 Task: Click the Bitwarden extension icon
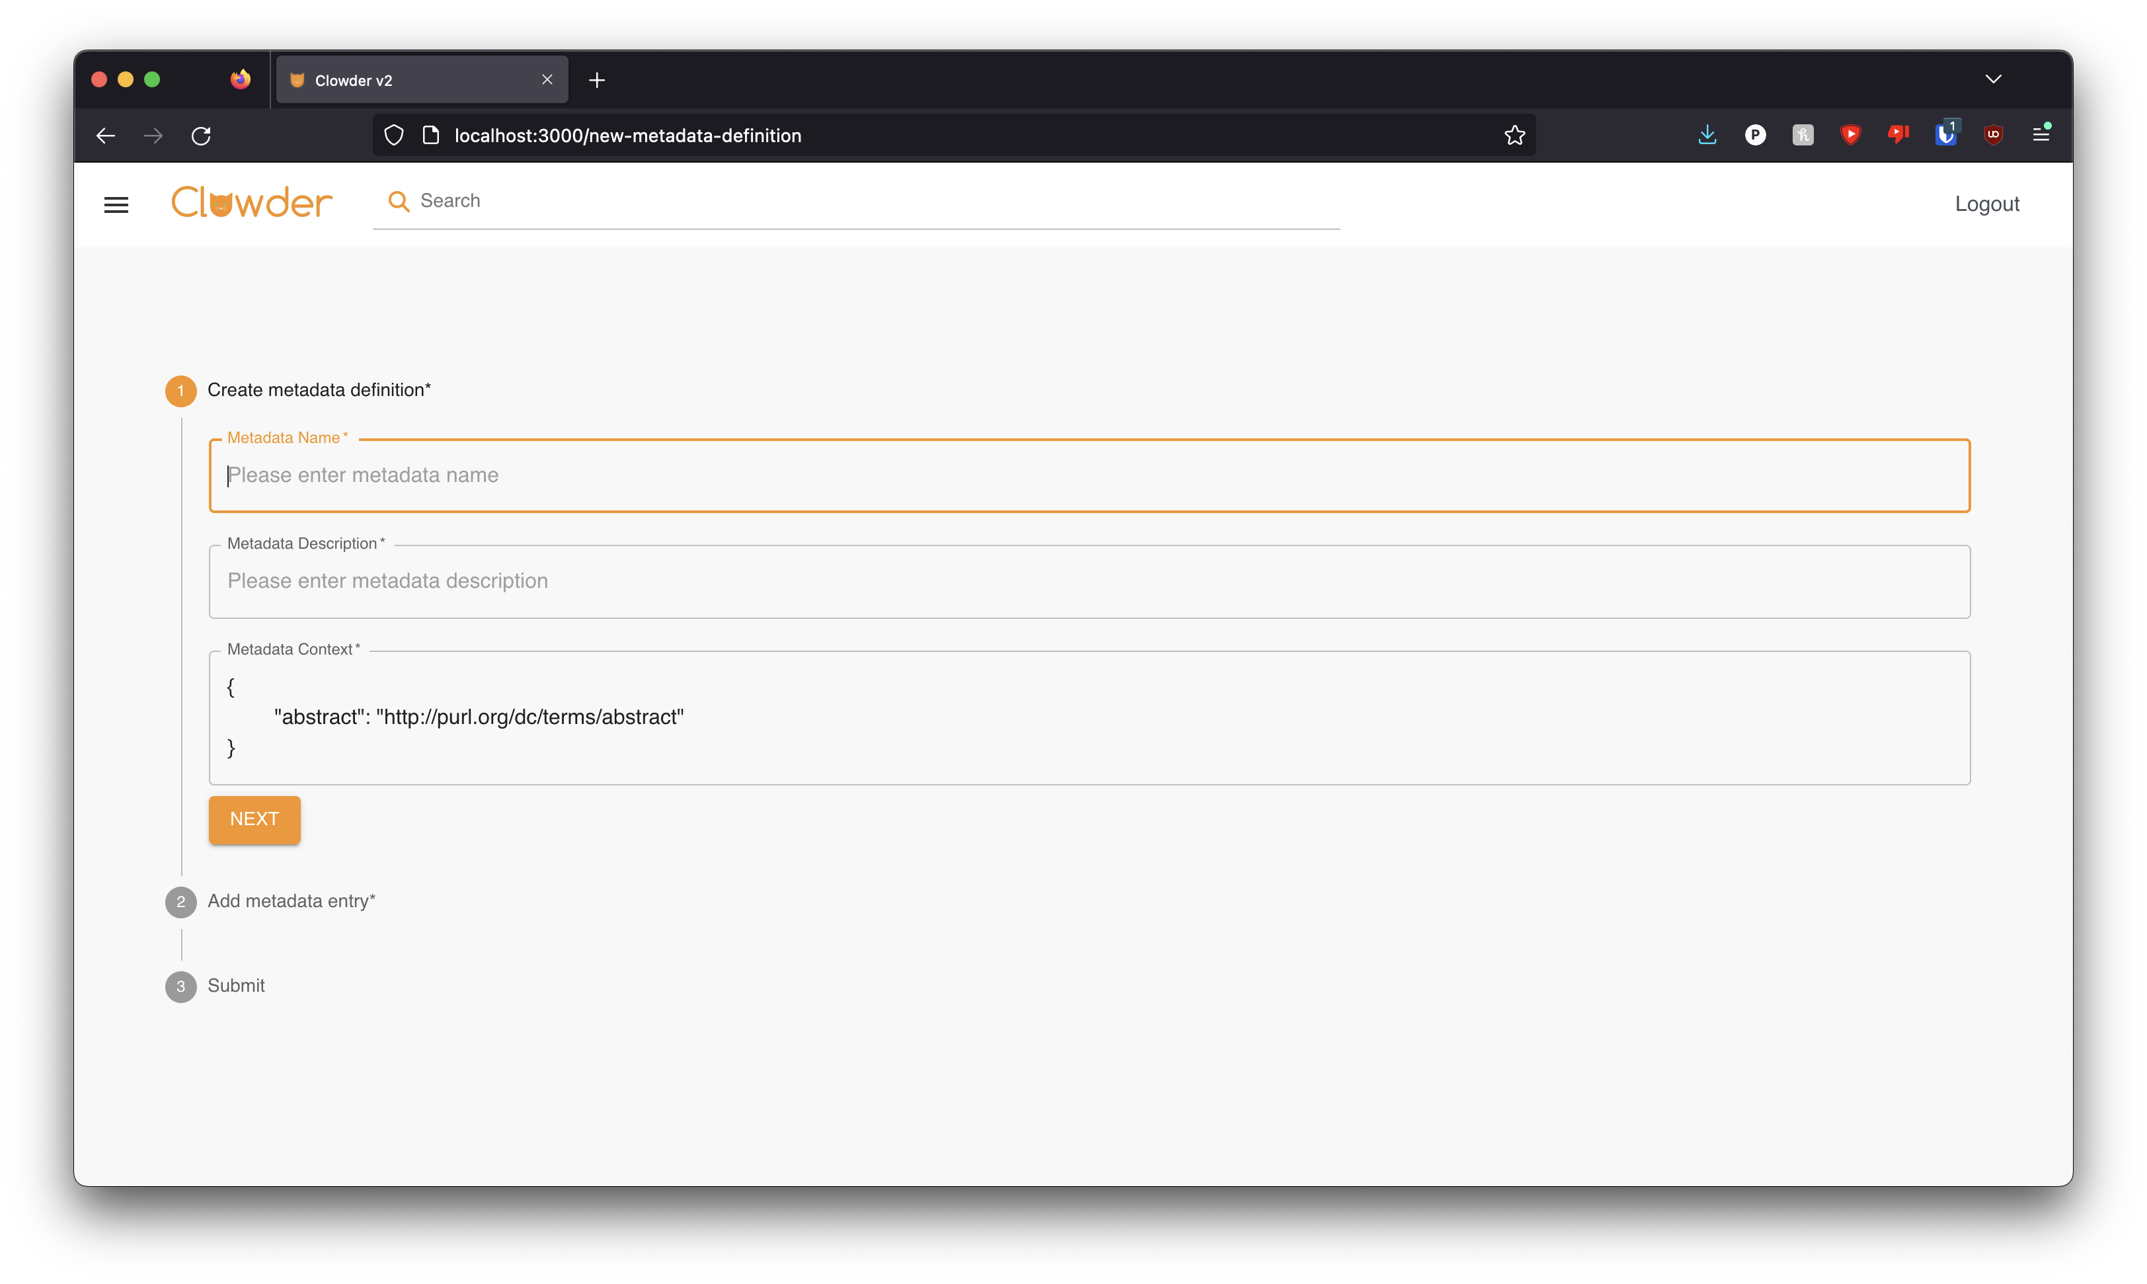coord(1945,135)
